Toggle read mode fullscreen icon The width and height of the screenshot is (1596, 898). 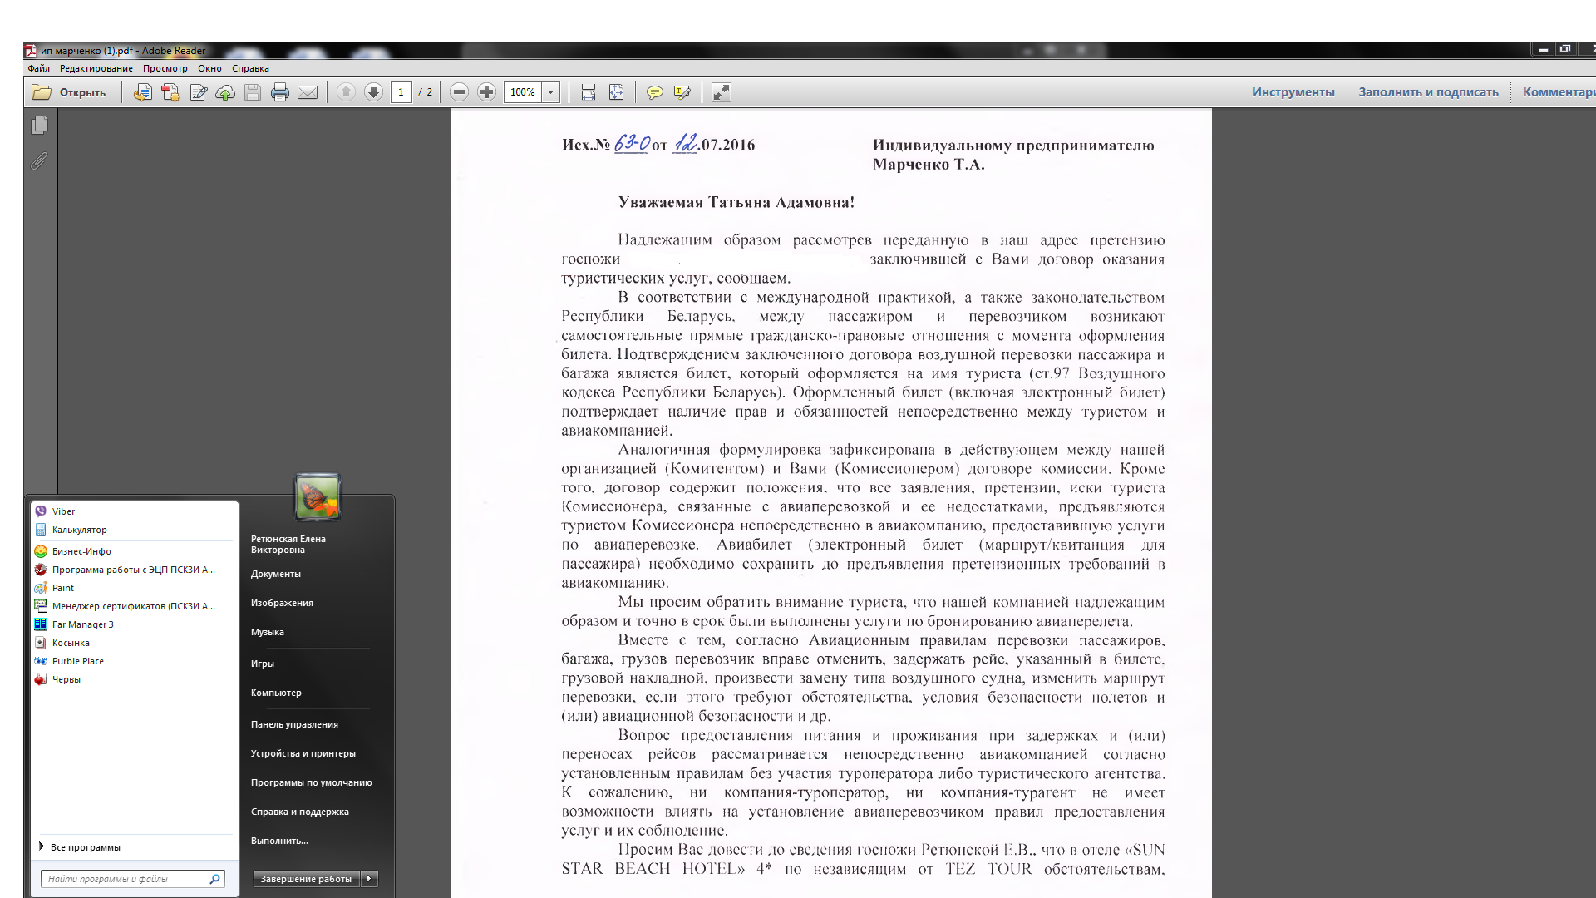(x=722, y=92)
